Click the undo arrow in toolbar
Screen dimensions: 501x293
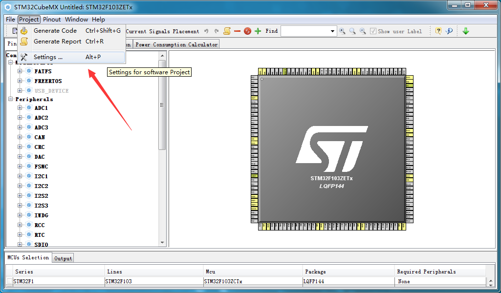(x=206, y=31)
